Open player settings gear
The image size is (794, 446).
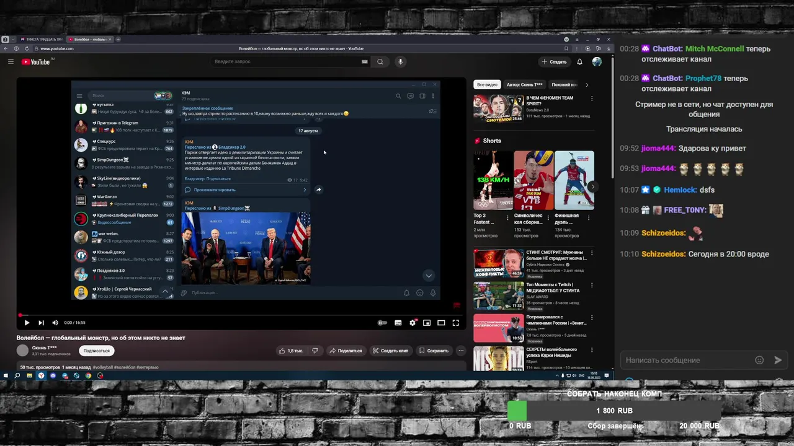coord(413,323)
